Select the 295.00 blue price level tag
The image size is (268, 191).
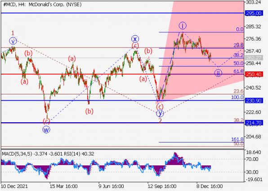coord(254,13)
